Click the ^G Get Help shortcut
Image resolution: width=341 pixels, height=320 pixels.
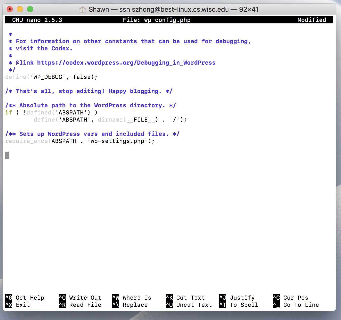(x=25, y=298)
